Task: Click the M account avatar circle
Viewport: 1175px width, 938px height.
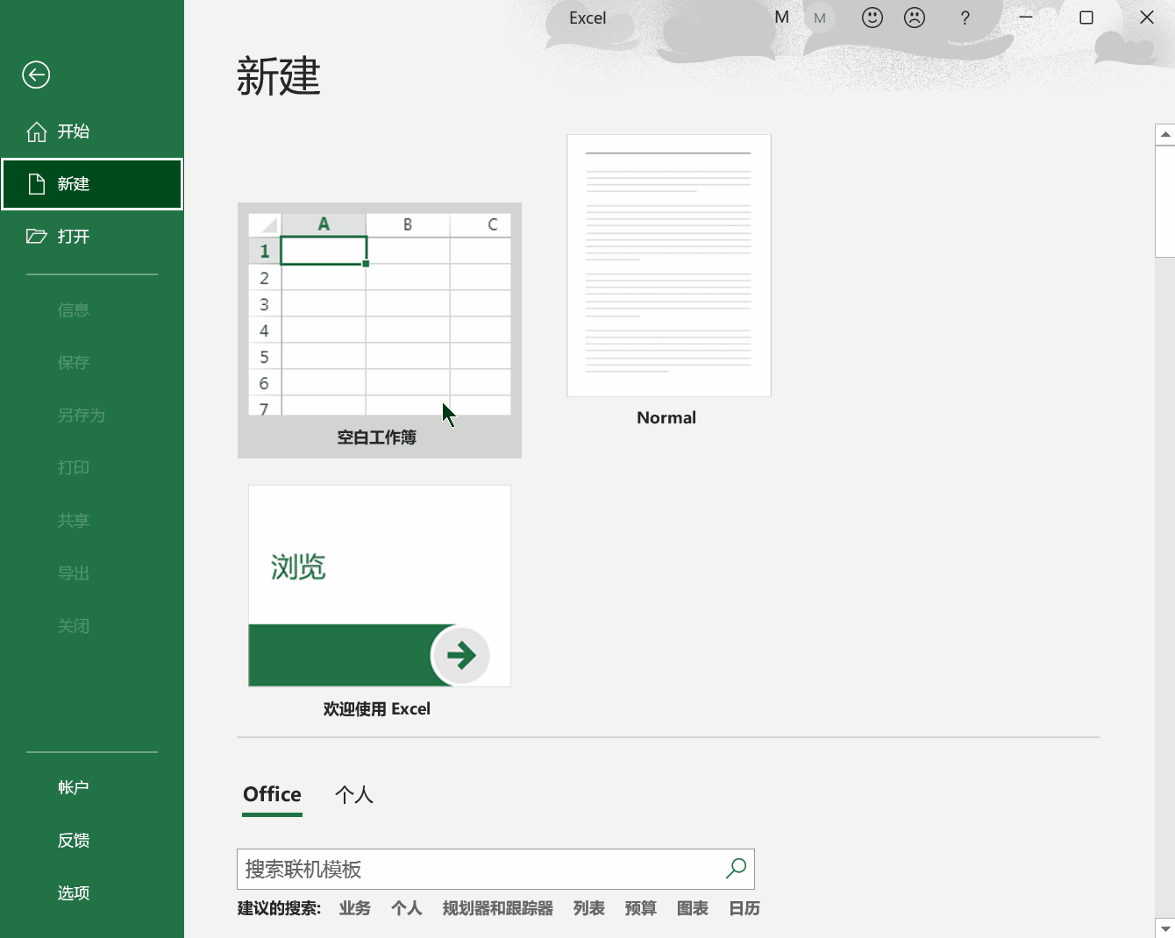Action: click(x=820, y=18)
